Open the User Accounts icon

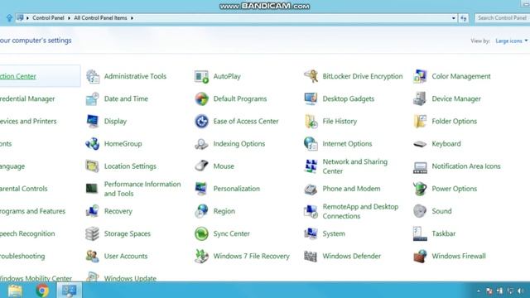92,256
